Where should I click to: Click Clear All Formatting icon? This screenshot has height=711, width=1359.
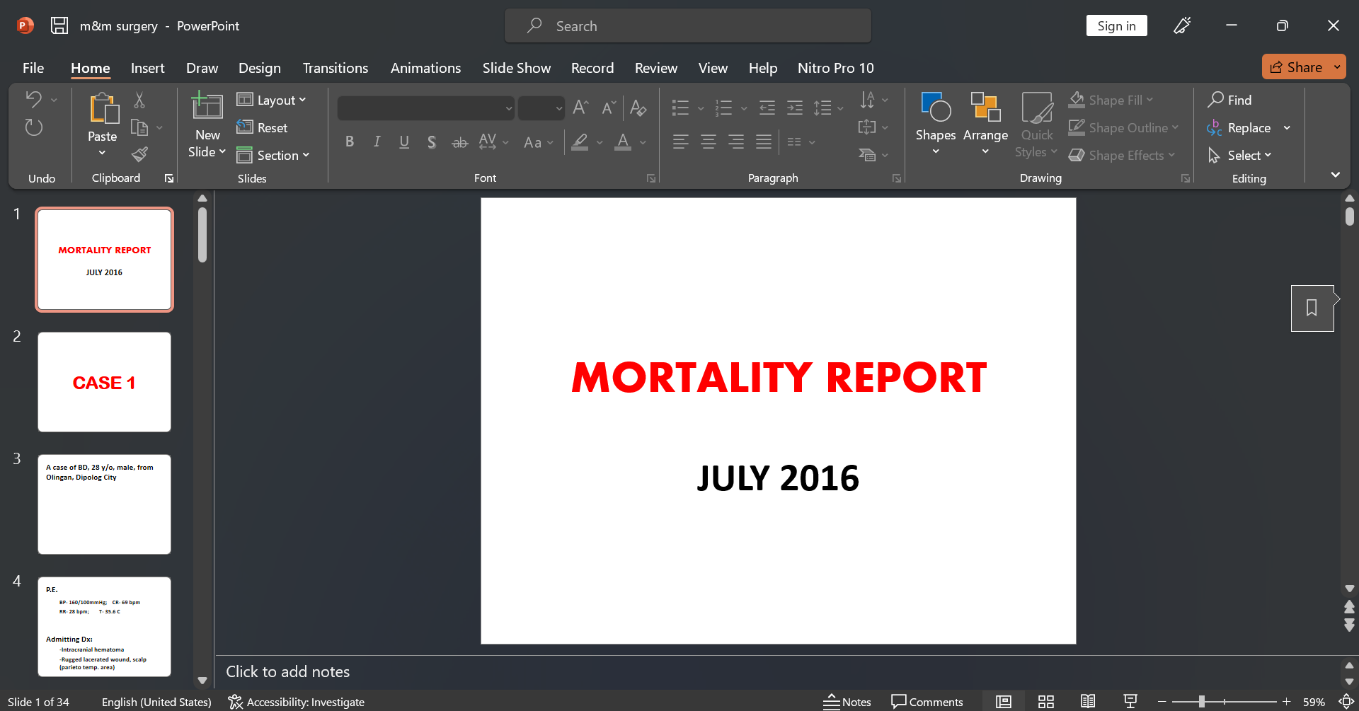[638, 108]
